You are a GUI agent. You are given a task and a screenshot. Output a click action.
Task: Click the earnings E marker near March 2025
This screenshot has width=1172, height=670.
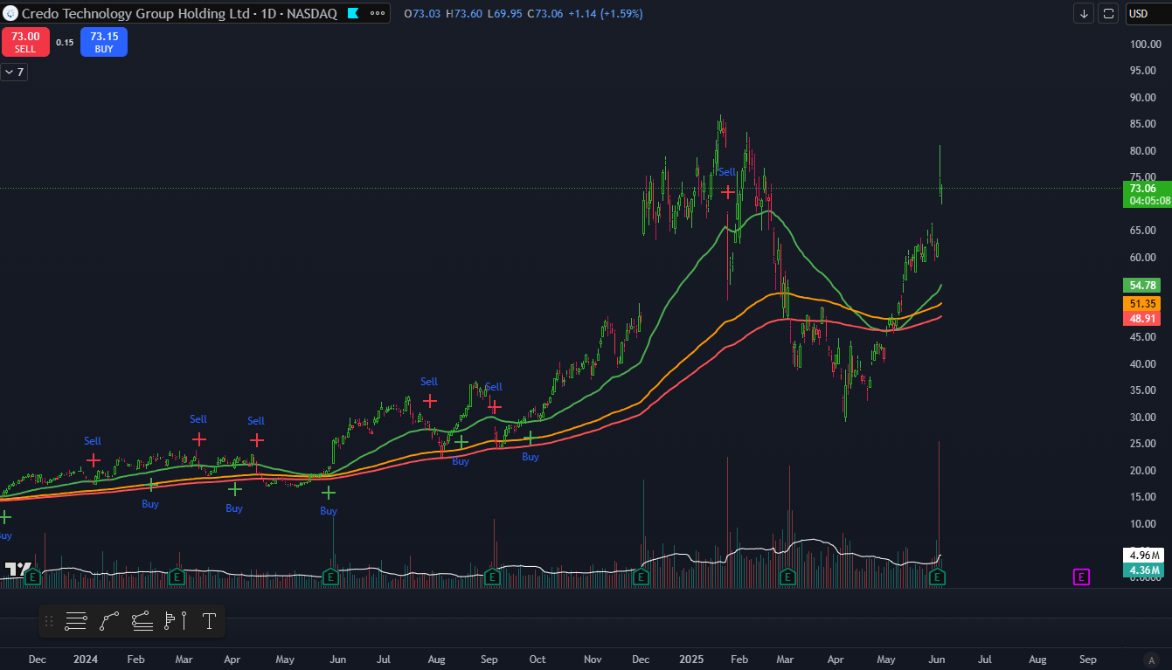(787, 577)
